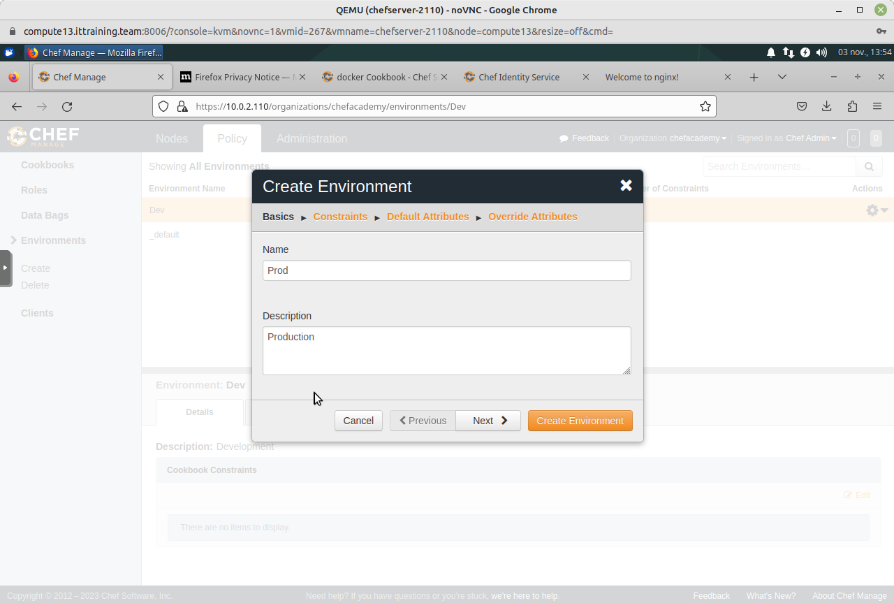Click the Firefox back arrow
The height and width of the screenshot is (603, 894).
(17, 106)
